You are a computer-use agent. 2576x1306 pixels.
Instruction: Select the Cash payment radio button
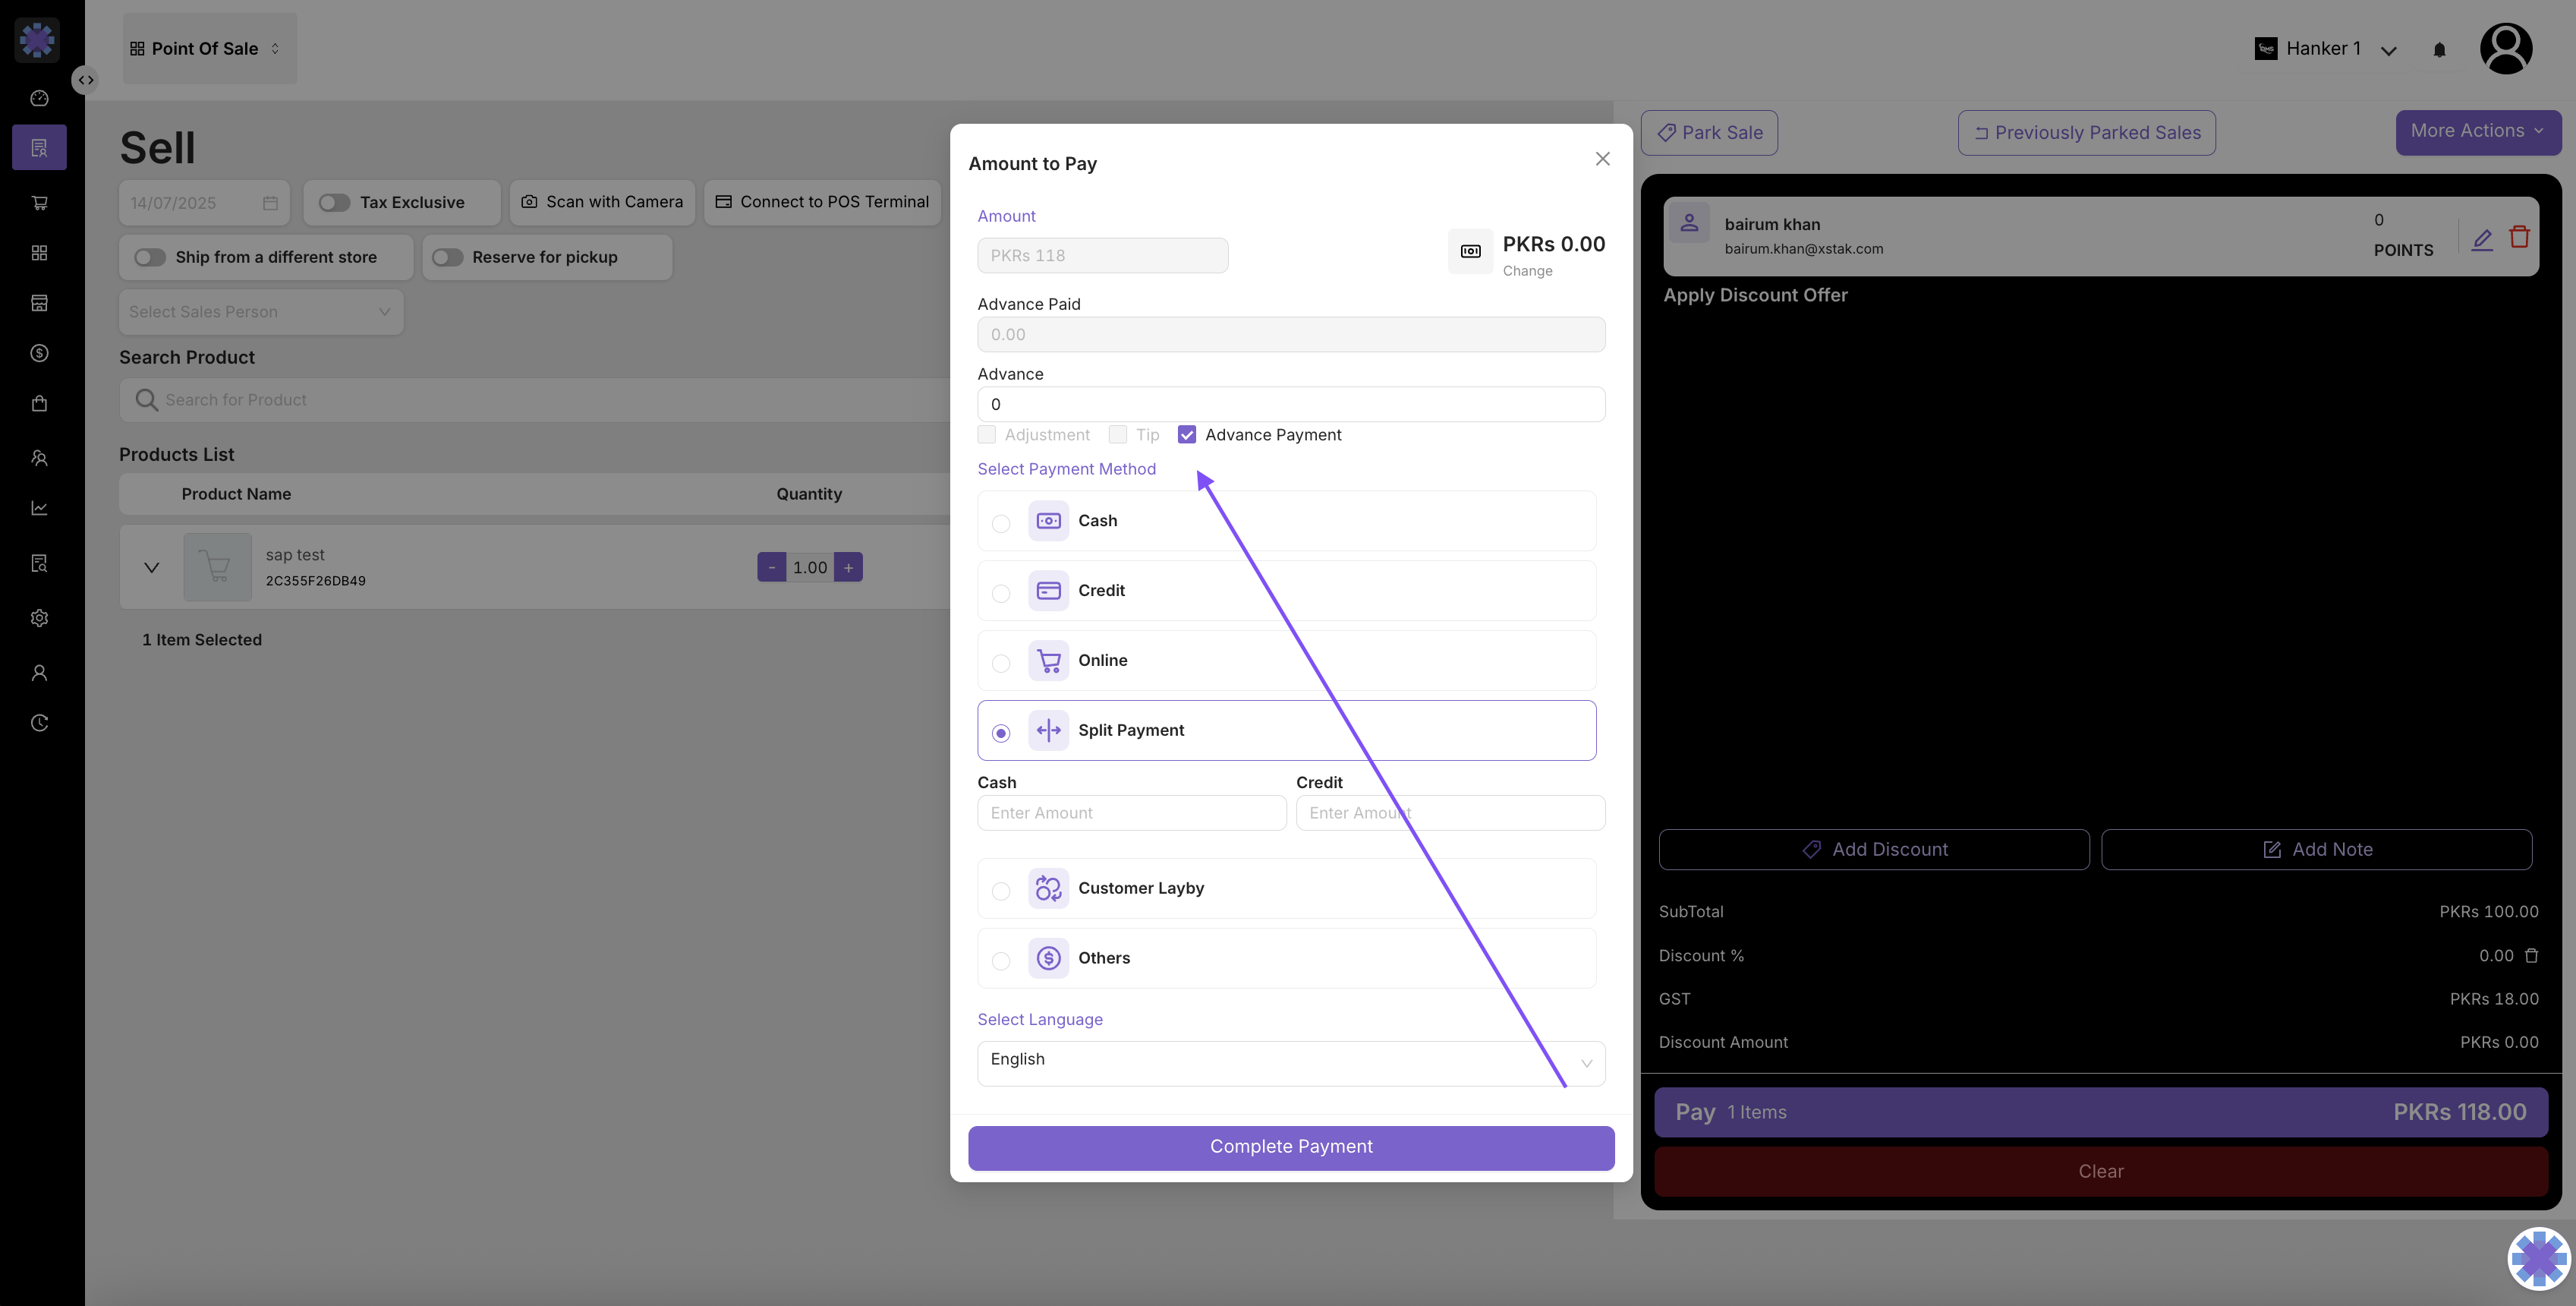coord(1001,522)
